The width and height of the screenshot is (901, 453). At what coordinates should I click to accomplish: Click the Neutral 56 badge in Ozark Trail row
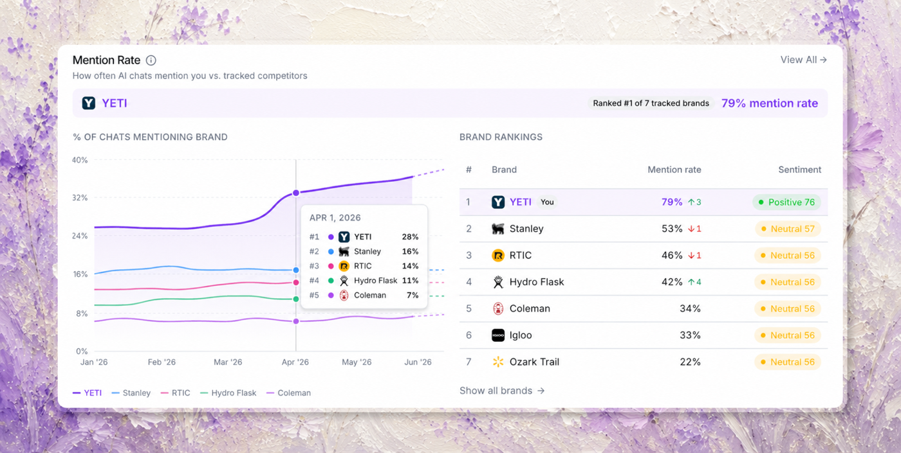(x=788, y=362)
